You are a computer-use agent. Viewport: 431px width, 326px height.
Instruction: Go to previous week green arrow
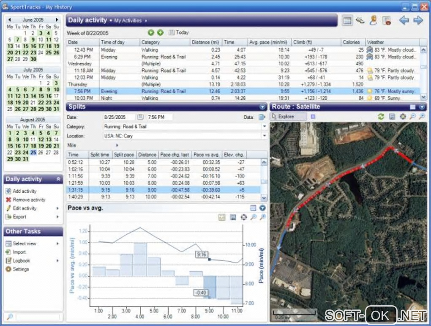(x=151, y=33)
